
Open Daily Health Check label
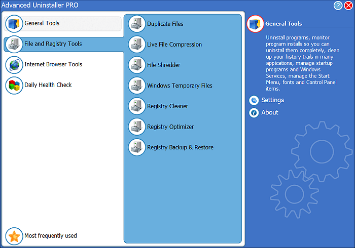click(48, 85)
